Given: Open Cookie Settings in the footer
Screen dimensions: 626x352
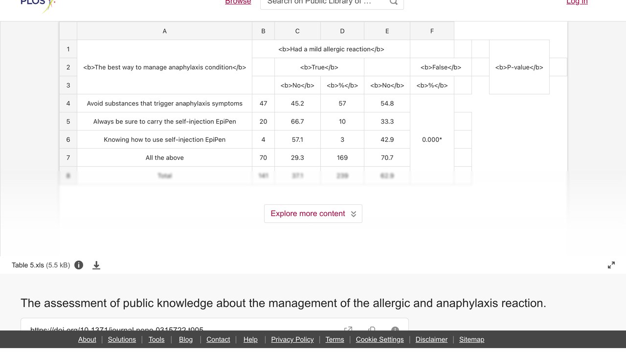Looking at the screenshot, I should click(x=380, y=339).
